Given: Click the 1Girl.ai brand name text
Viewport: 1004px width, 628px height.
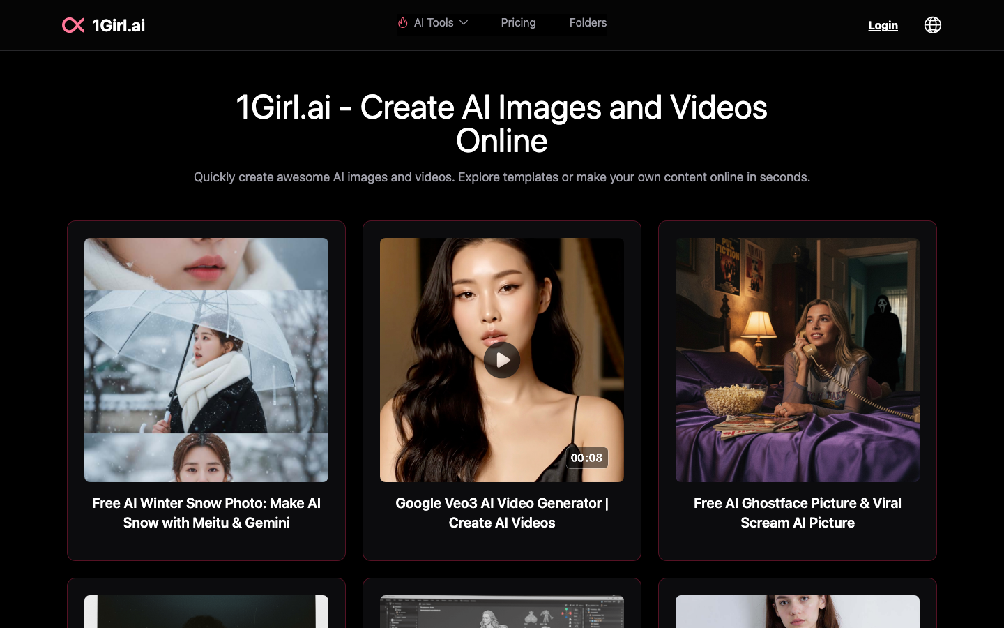Looking at the screenshot, I should 119,25.
